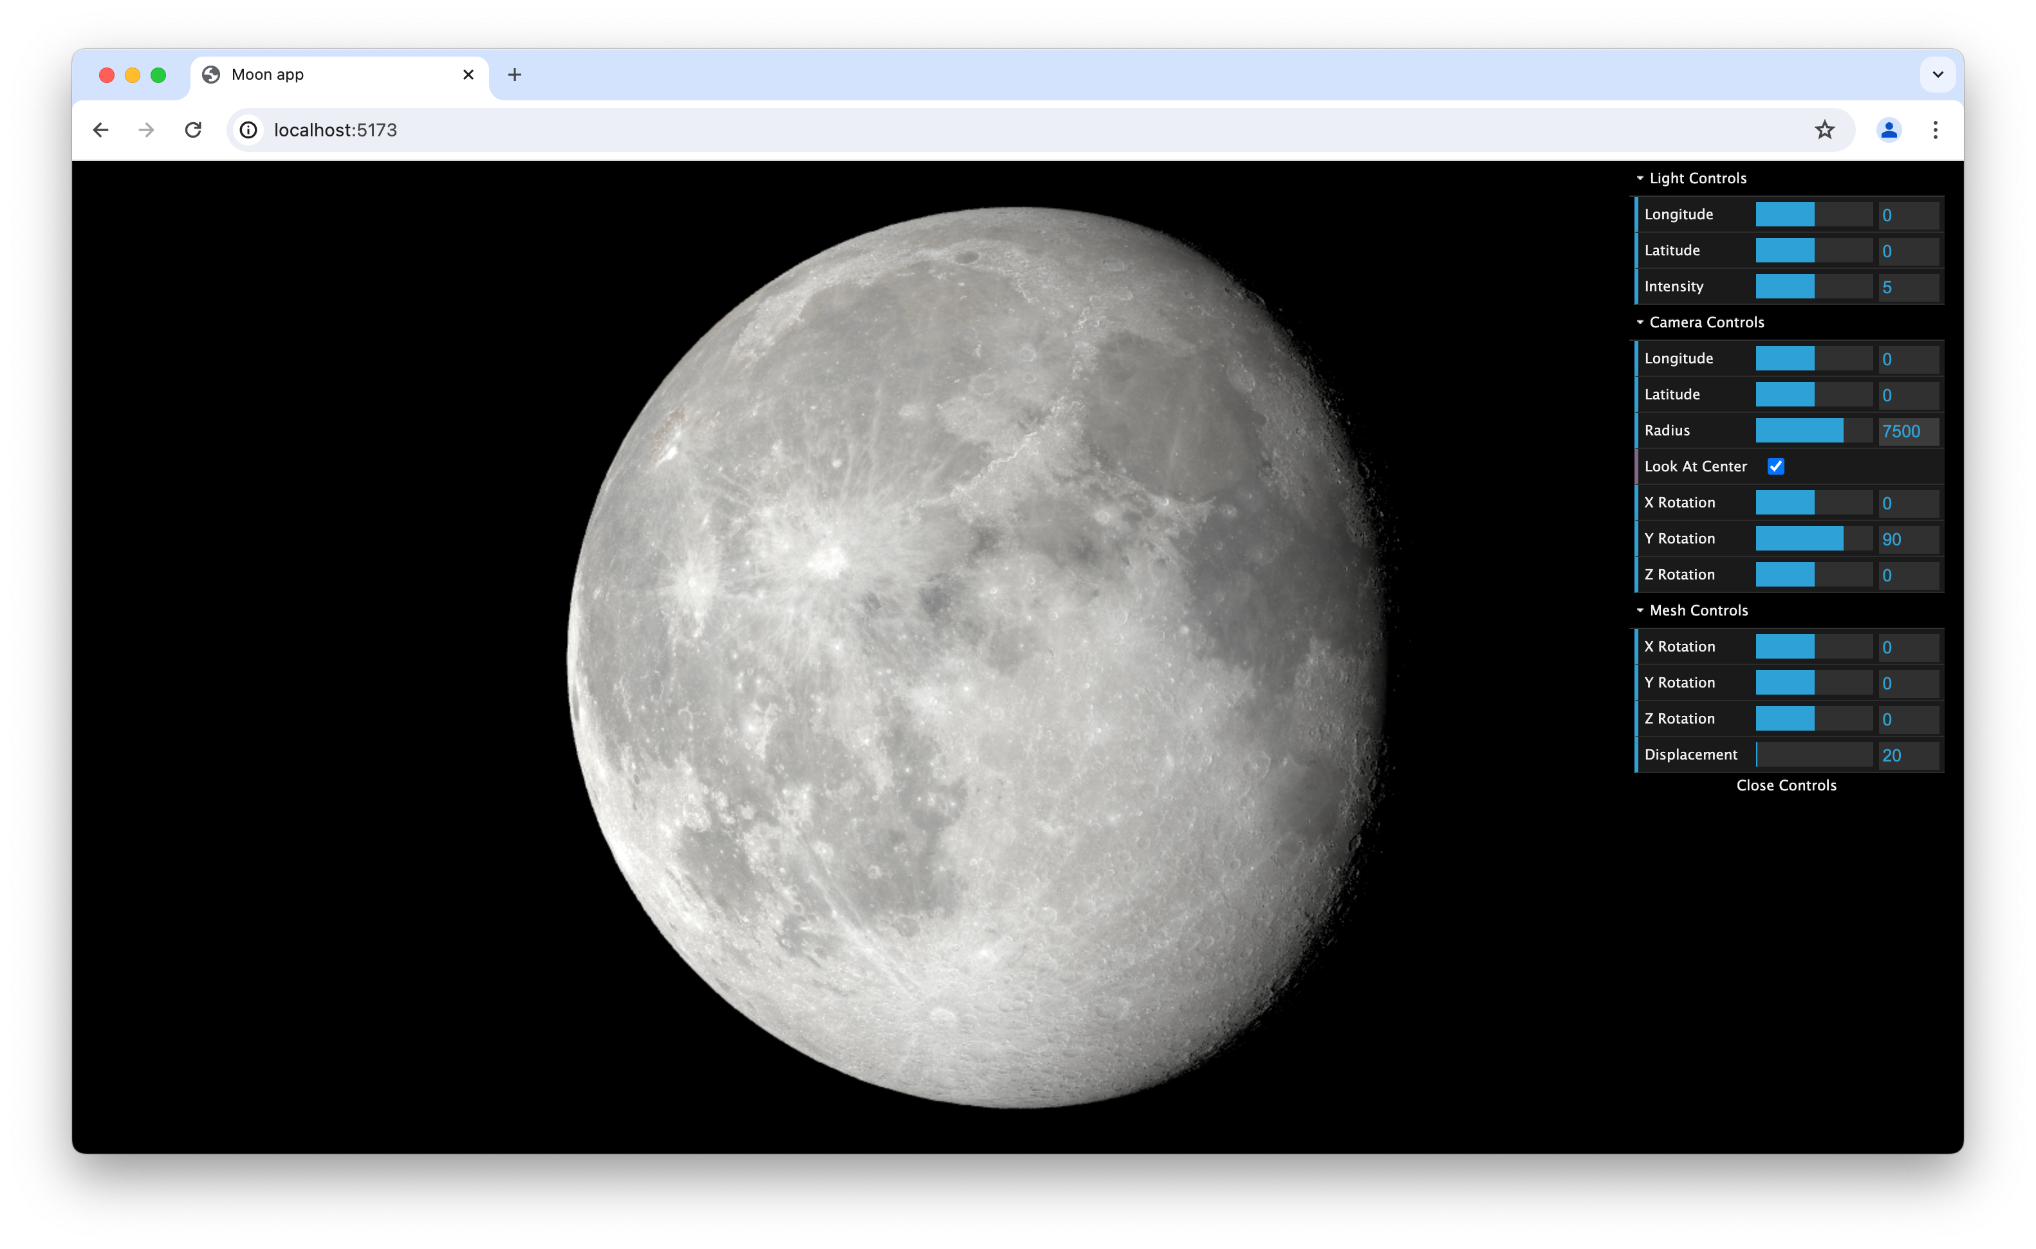Collapse the Camera Controls folder

pyautogui.click(x=1705, y=322)
